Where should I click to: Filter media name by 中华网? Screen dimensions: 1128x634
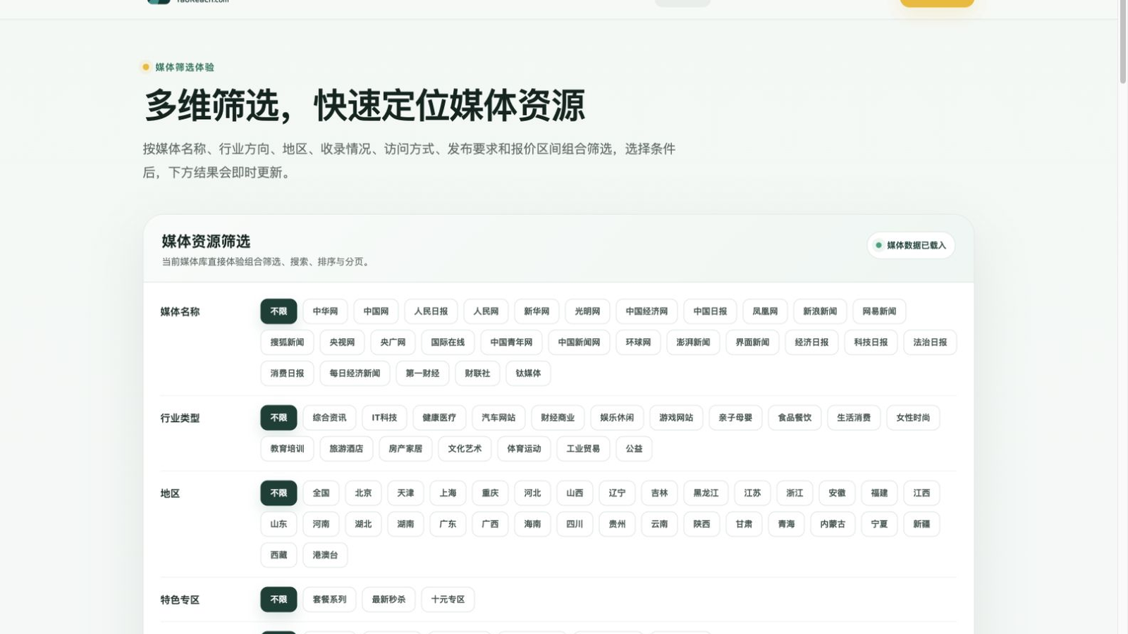(325, 311)
